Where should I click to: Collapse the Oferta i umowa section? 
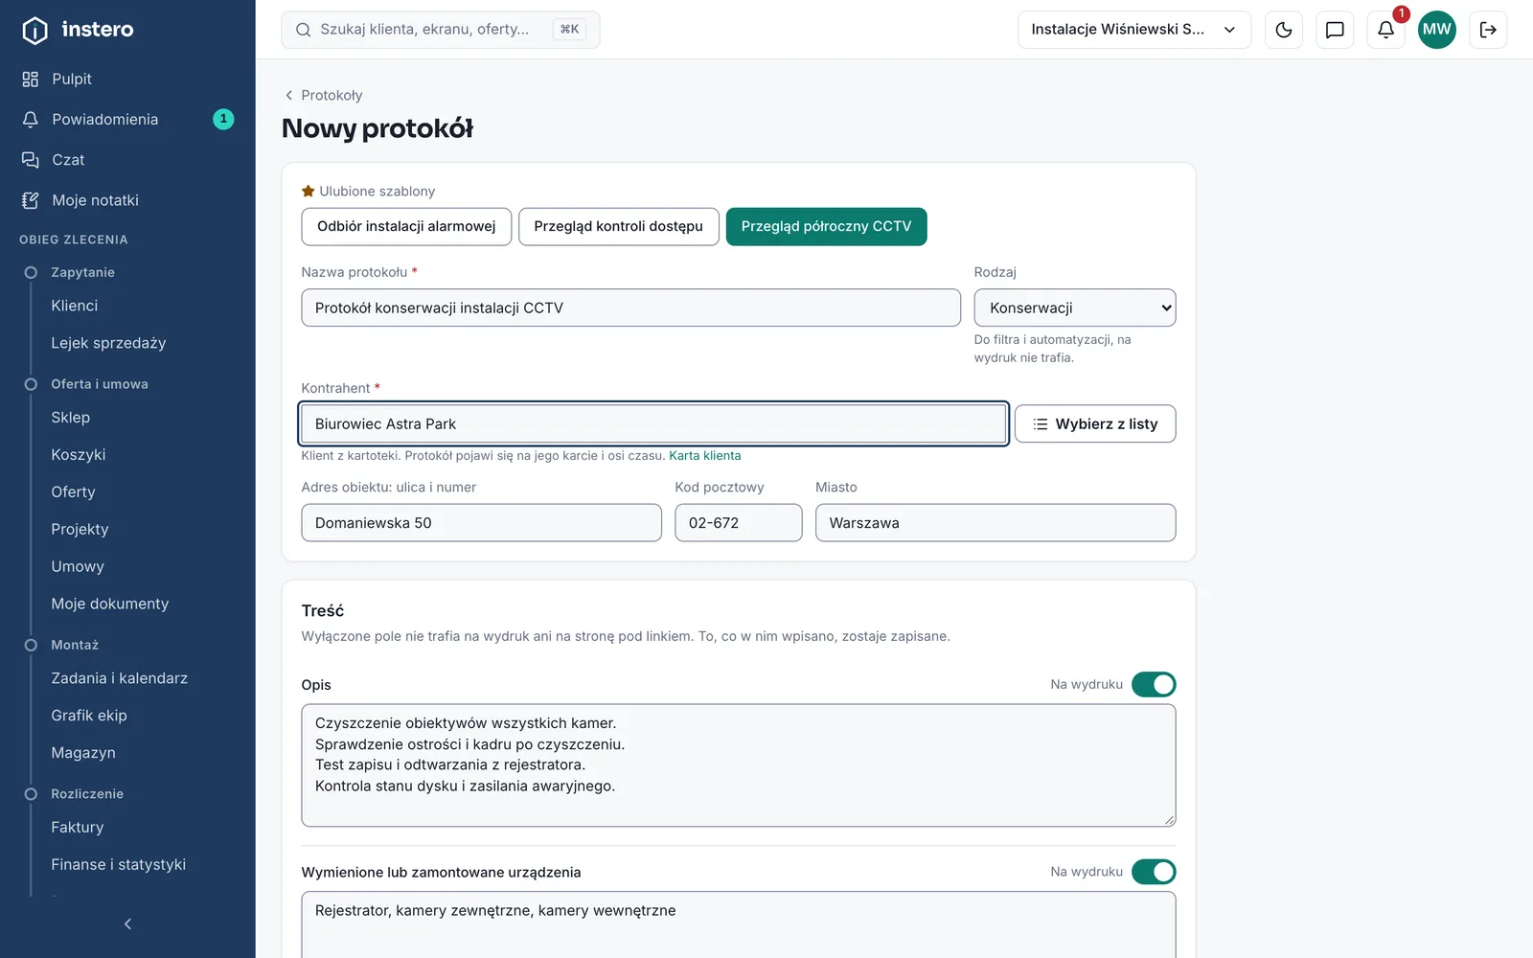(100, 384)
